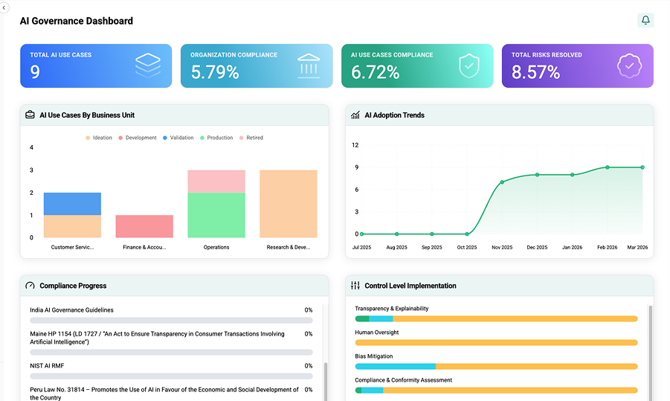Hide the Production series via legend

216,138
